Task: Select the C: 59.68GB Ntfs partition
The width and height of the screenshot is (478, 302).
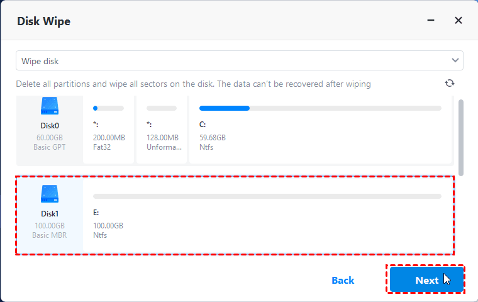Action: [x=320, y=131]
